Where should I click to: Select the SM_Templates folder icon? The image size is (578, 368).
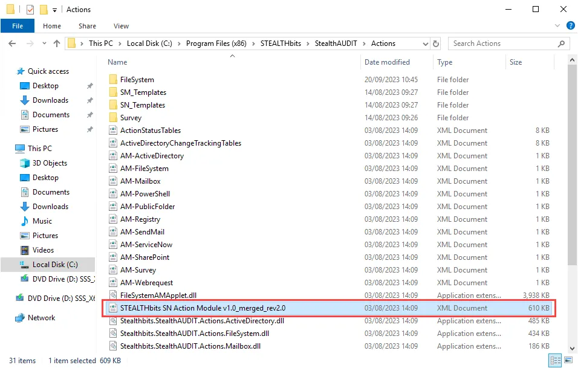[x=113, y=92]
